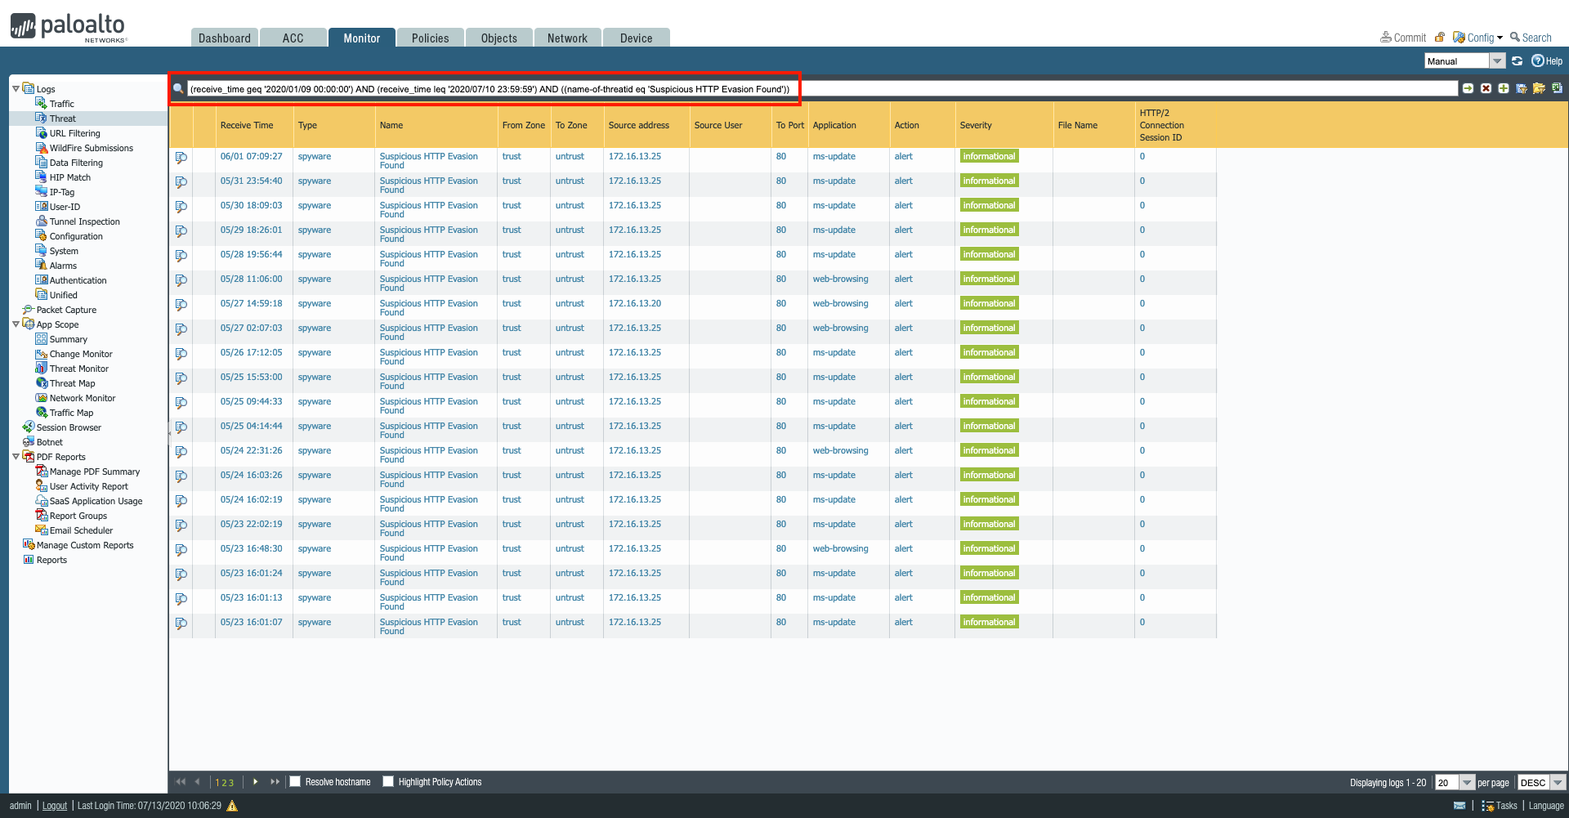Open the ACC tab

point(293,38)
